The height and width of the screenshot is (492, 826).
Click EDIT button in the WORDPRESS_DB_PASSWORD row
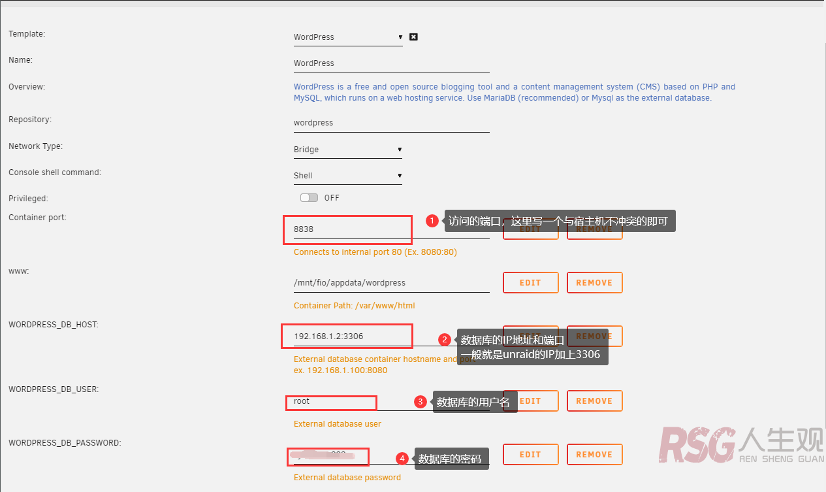tap(530, 455)
